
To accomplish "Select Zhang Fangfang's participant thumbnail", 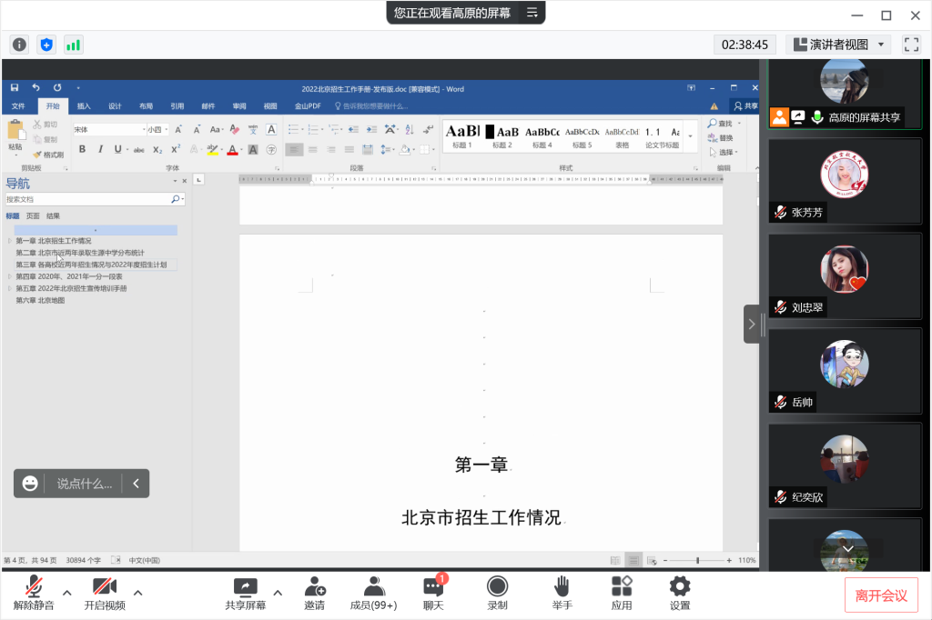I will tap(845, 180).
